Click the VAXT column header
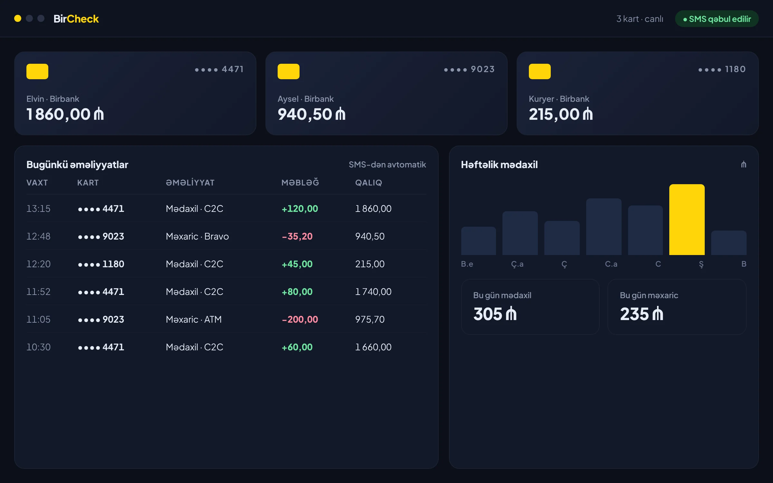This screenshot has height=483, width=773. [37, 183]
